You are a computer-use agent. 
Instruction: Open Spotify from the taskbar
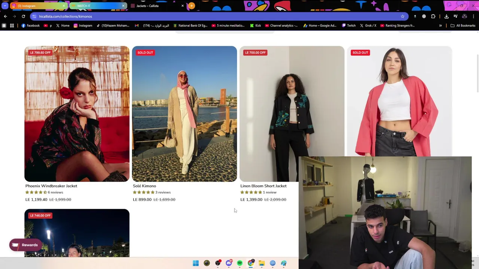[239, 263]
